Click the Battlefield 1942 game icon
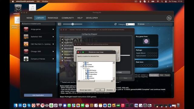 (x=26, y=37)
